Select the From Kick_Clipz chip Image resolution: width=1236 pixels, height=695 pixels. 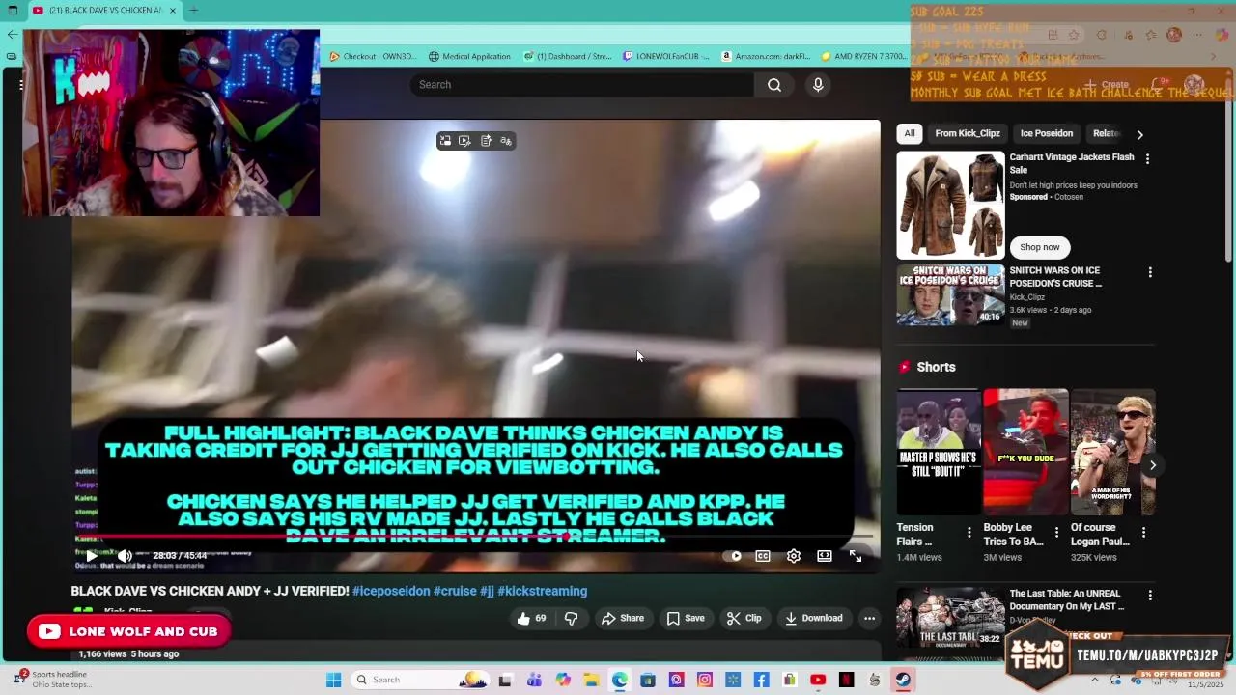(x=968, y=133)
